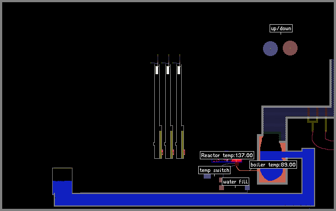336x211 pixels.
Task: Select the rightmost white control rod
Action: pyautogui.click(x=179, y=70)
